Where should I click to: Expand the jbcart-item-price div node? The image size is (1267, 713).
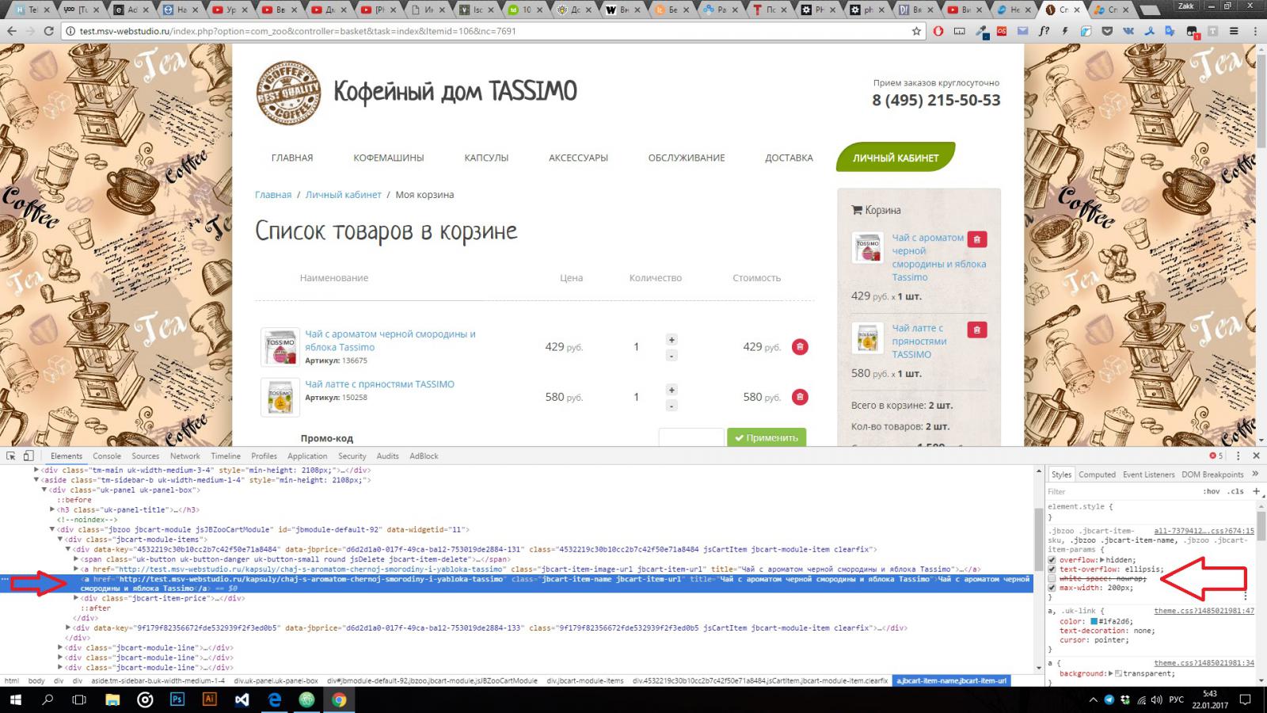coord(76,598)
